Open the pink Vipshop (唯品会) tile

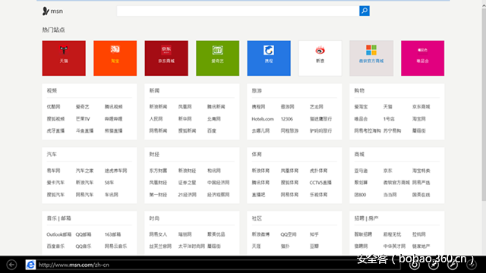[x=422, y=58]
